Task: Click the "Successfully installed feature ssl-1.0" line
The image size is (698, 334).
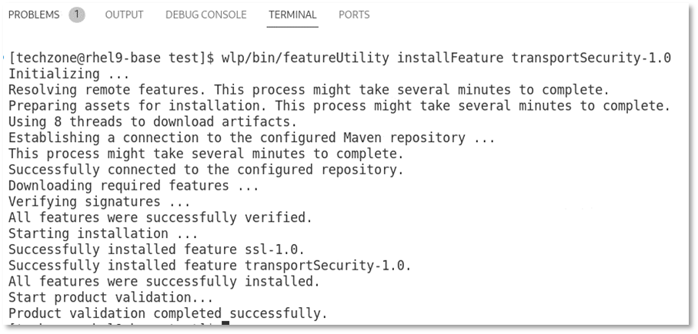Action: point(156,250)
